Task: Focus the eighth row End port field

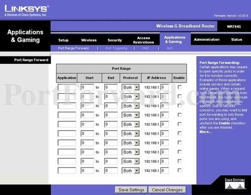Action: coord(111,152)
